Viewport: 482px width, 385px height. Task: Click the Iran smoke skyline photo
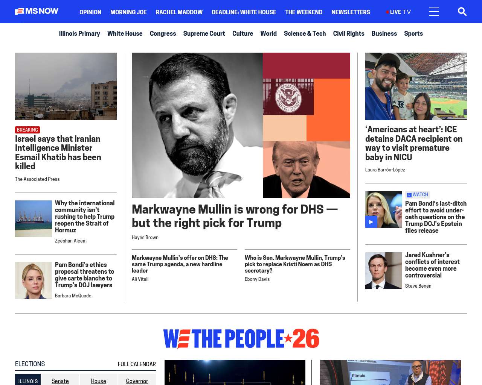[x=66, y=86]
